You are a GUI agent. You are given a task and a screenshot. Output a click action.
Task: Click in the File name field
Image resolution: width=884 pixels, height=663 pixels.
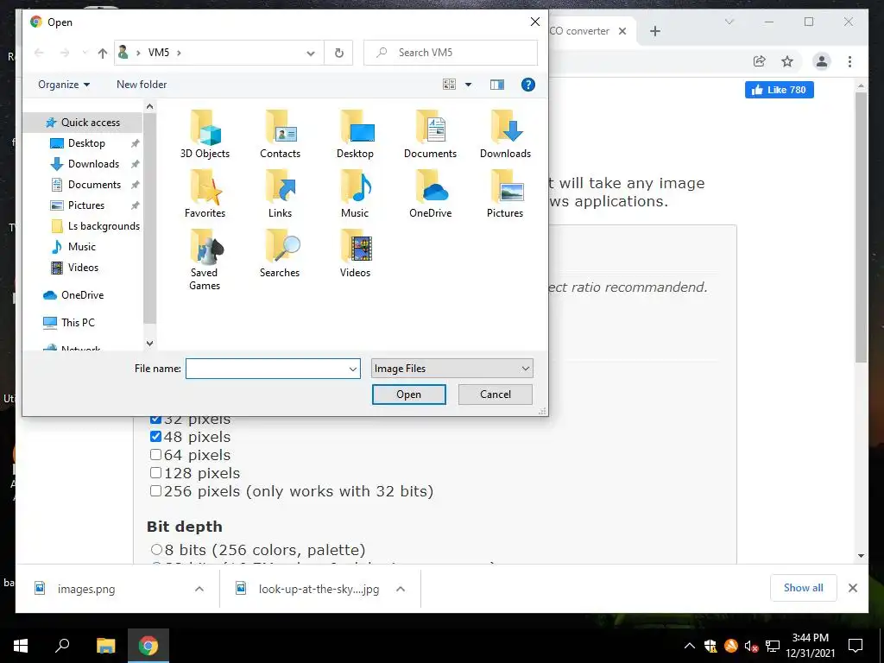click(x=266, y=369)
